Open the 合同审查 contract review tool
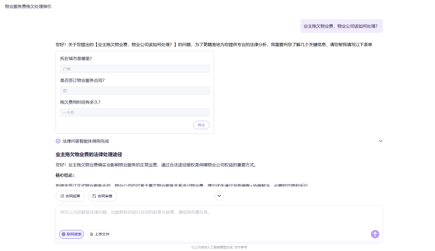The image size is (435, 251). point(102,196)
